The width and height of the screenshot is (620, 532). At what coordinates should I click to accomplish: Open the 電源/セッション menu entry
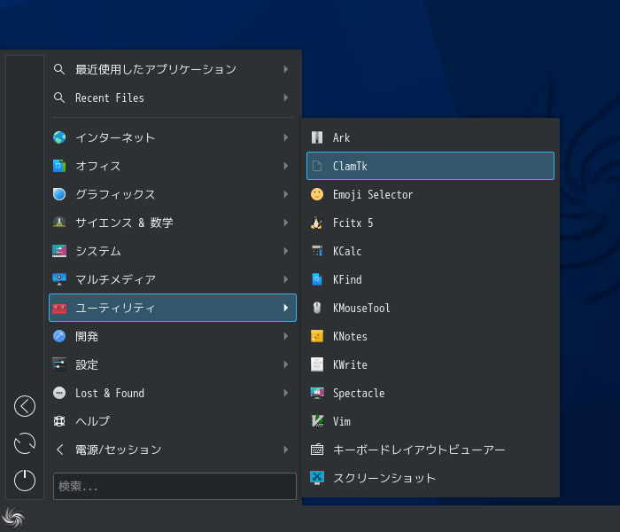(173, 450)
